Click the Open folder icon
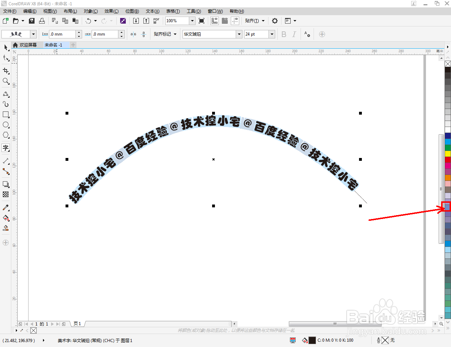Image resolution: width=451 pixels, height=347 pixels. pos(16,21)
